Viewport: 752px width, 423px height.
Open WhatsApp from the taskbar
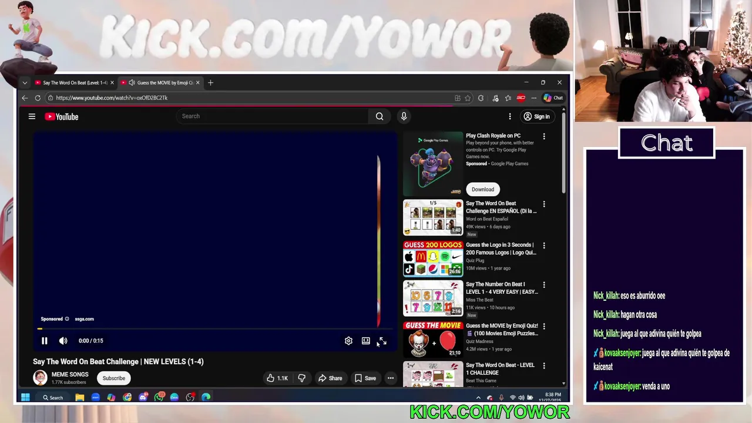(159, 398)
